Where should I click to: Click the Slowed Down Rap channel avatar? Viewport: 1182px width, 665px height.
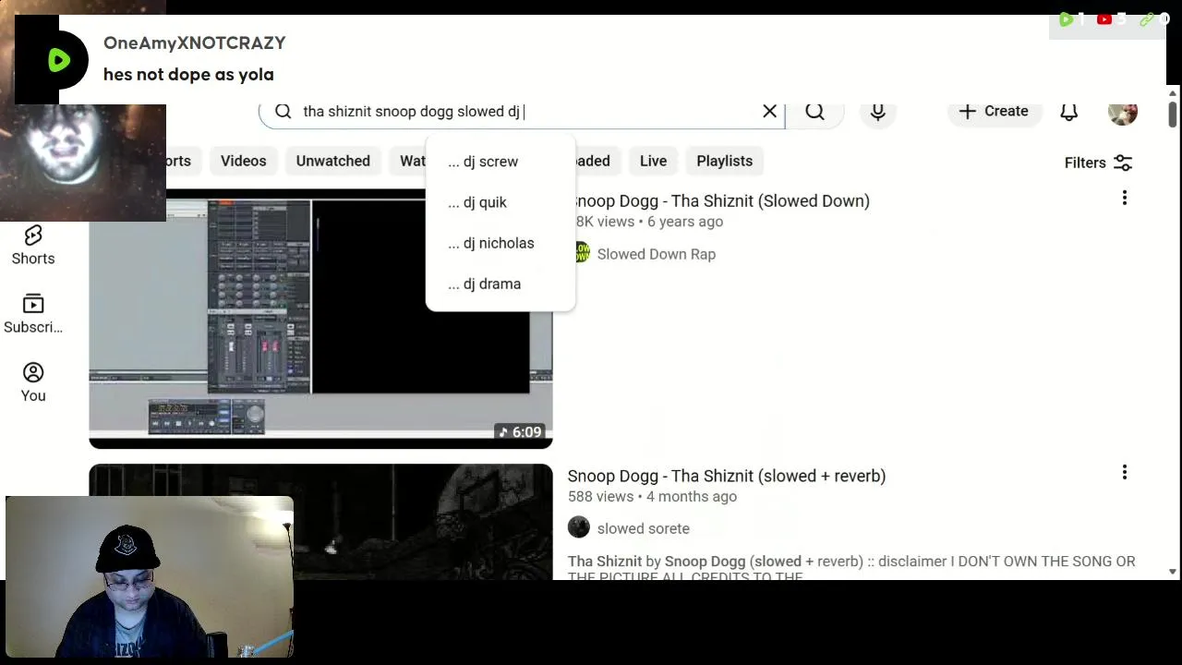coord(581,253)
